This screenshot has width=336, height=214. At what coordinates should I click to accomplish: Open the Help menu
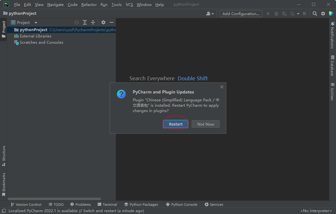pyautogui.click(x=159, y=4)
